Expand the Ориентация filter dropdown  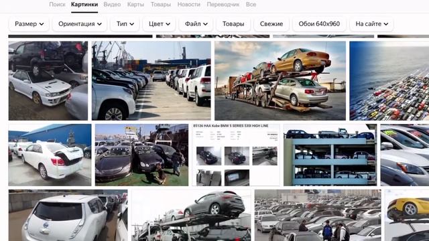[80, 24]
